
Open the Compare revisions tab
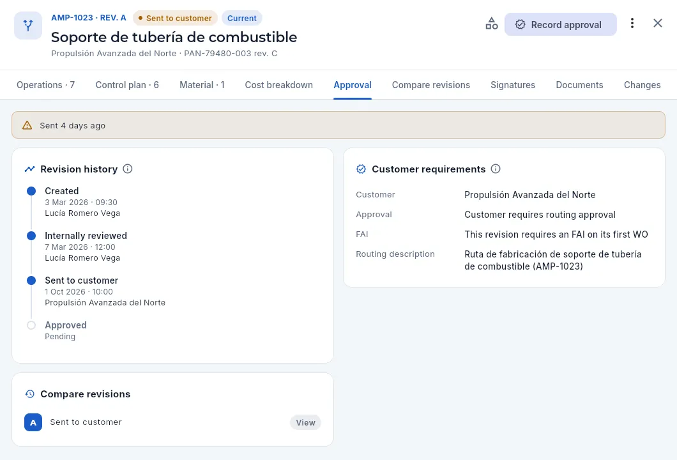click(431, 85)
